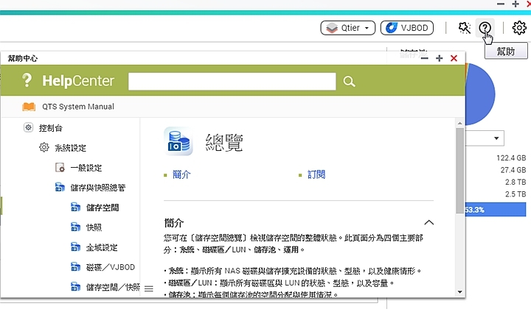
Task: Maximize the 幫助中心 window
Action: pos(440,58)
